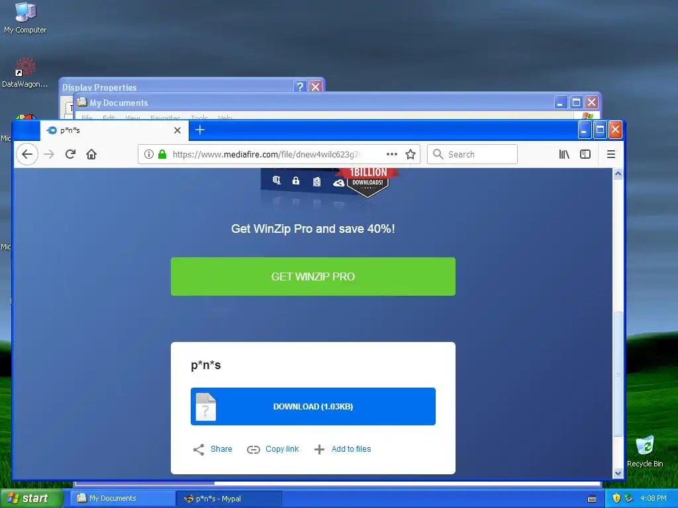Screen dimensions: 678x508
Task: Open page actions three-dot menu
Action: click(x=392, y=154)
